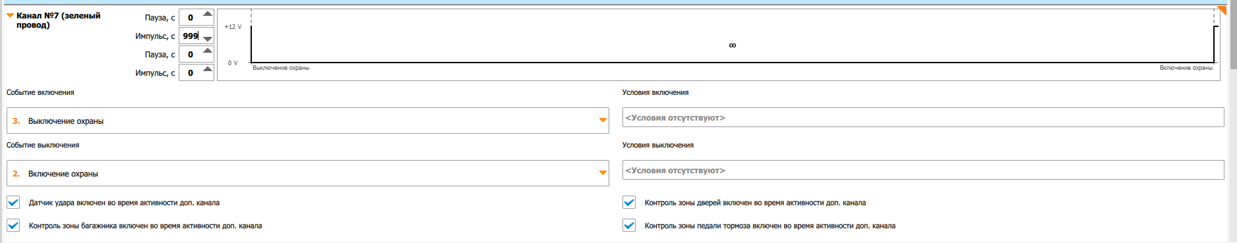Click the Условия выключения conditions field
Viewport: 1237px width, 243px height.
click(x=923, y=171)
